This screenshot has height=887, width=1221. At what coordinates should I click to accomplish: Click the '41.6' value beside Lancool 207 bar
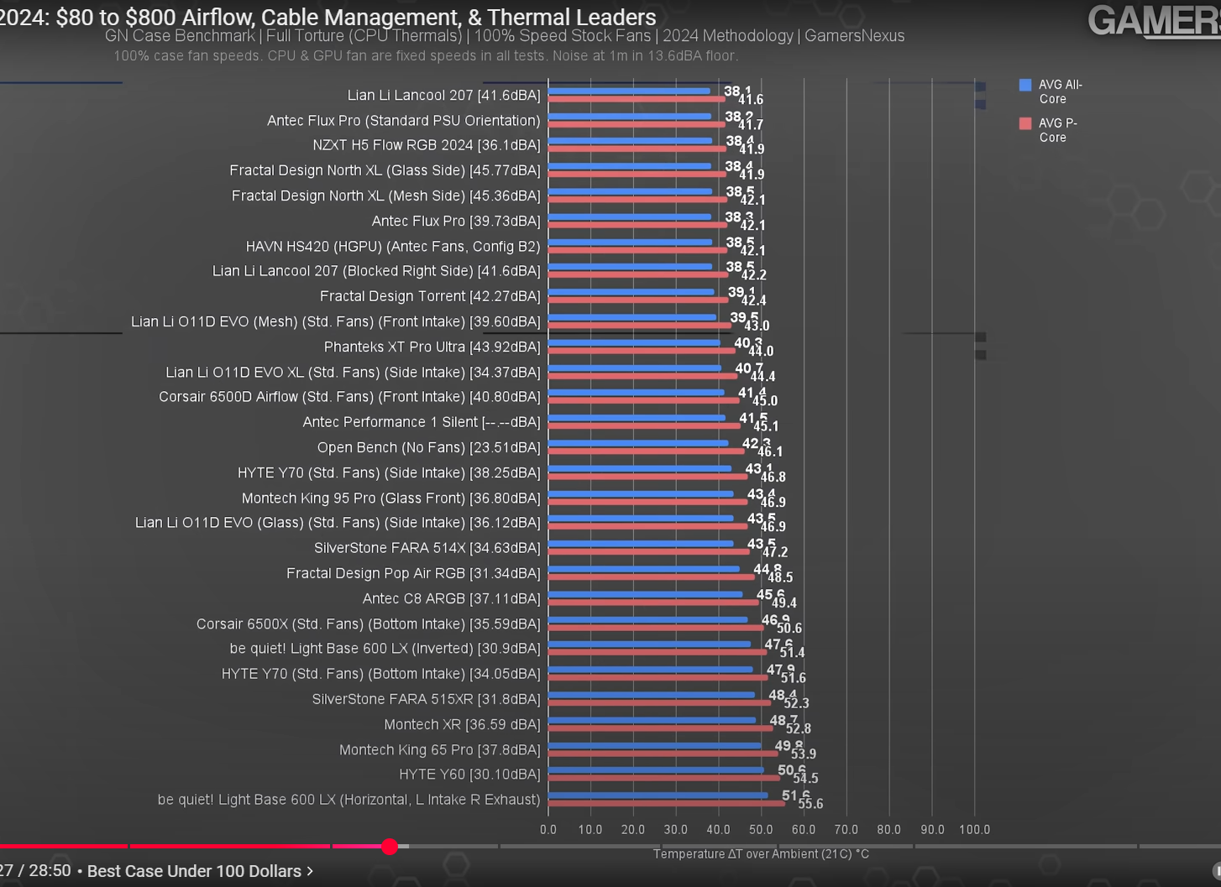[x=751, y=100]
